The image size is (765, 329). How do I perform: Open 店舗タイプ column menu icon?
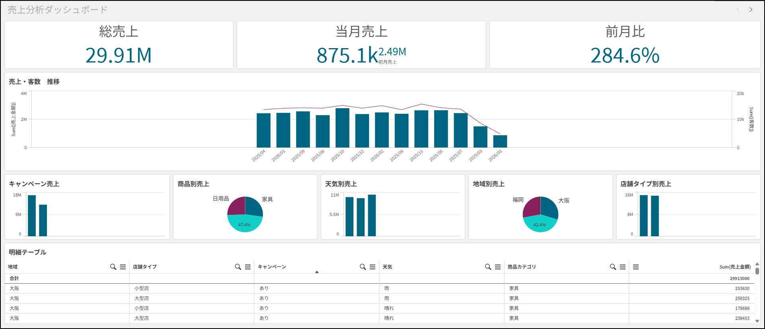pyautogui.click(x=248, y=267)
